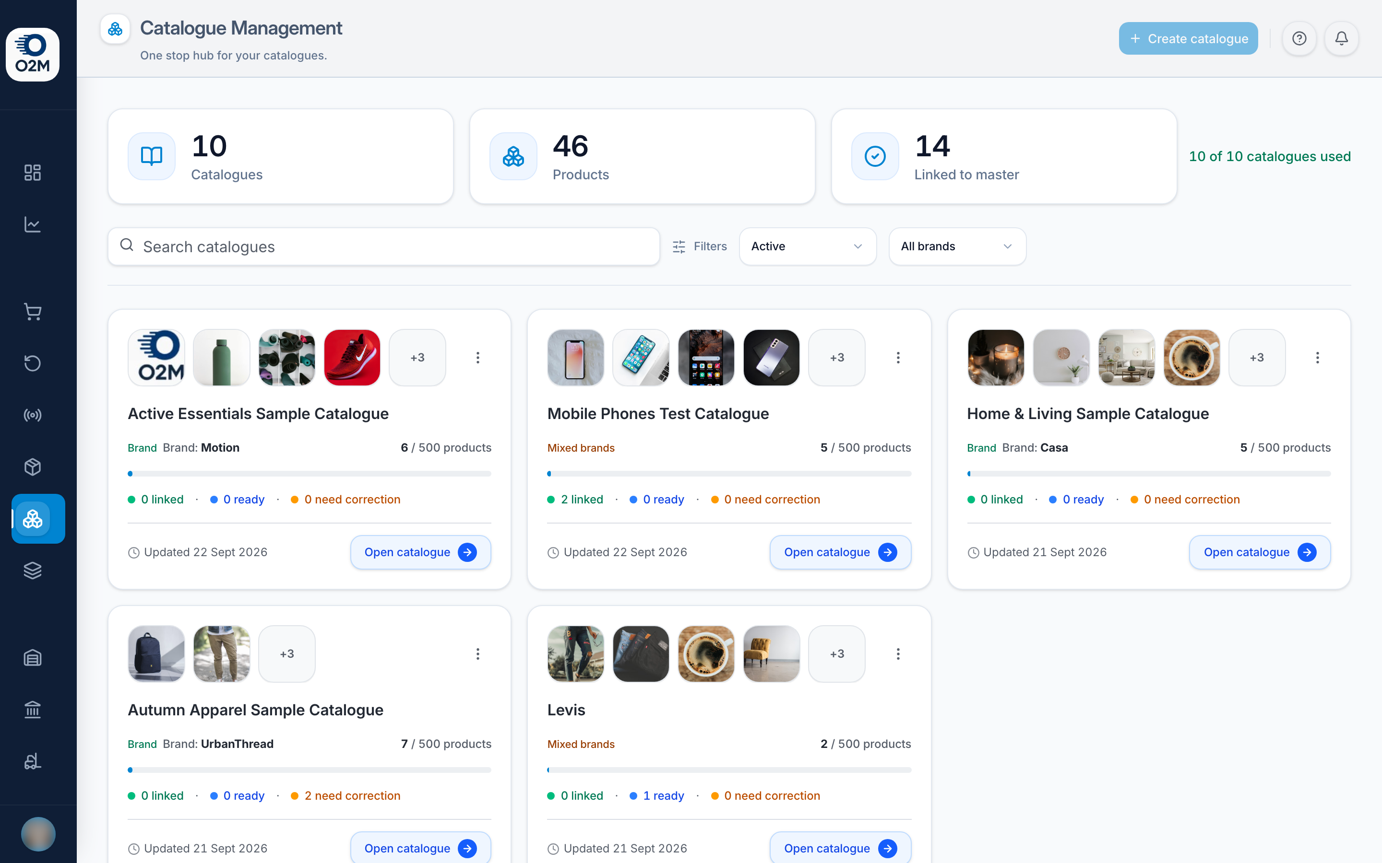Image resolution: width=1382 pixels, height=863 pixels.
Task: Open the returns circular arrow sidebar icon
Action: point(33,363)
